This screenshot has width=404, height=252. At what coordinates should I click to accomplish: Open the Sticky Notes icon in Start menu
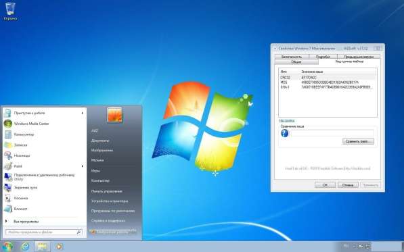pos(7,145)
